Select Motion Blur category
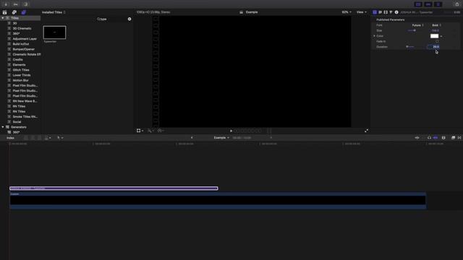Viewport: 463px width, 260px height. (20, 80)
